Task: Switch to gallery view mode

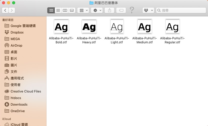Action: pyautogui.click(x=72, y=10)
